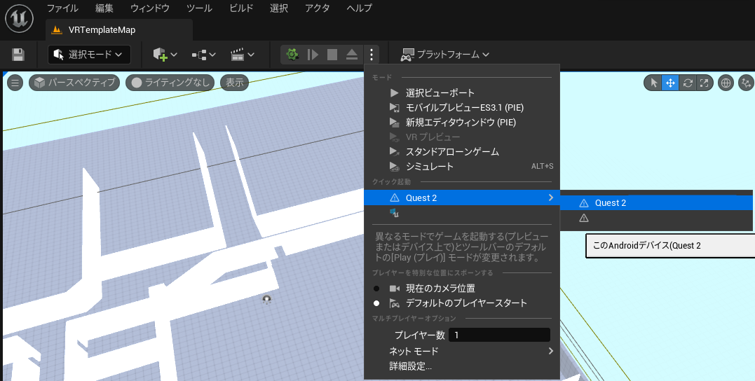Click the camera icon beside 現在のカメラ位置
The image size is (755, 381).
click(x=395, y=289)
